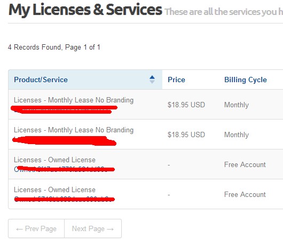
Task: Click redacted license key under first Owned License
Action: tap(64, 169)
